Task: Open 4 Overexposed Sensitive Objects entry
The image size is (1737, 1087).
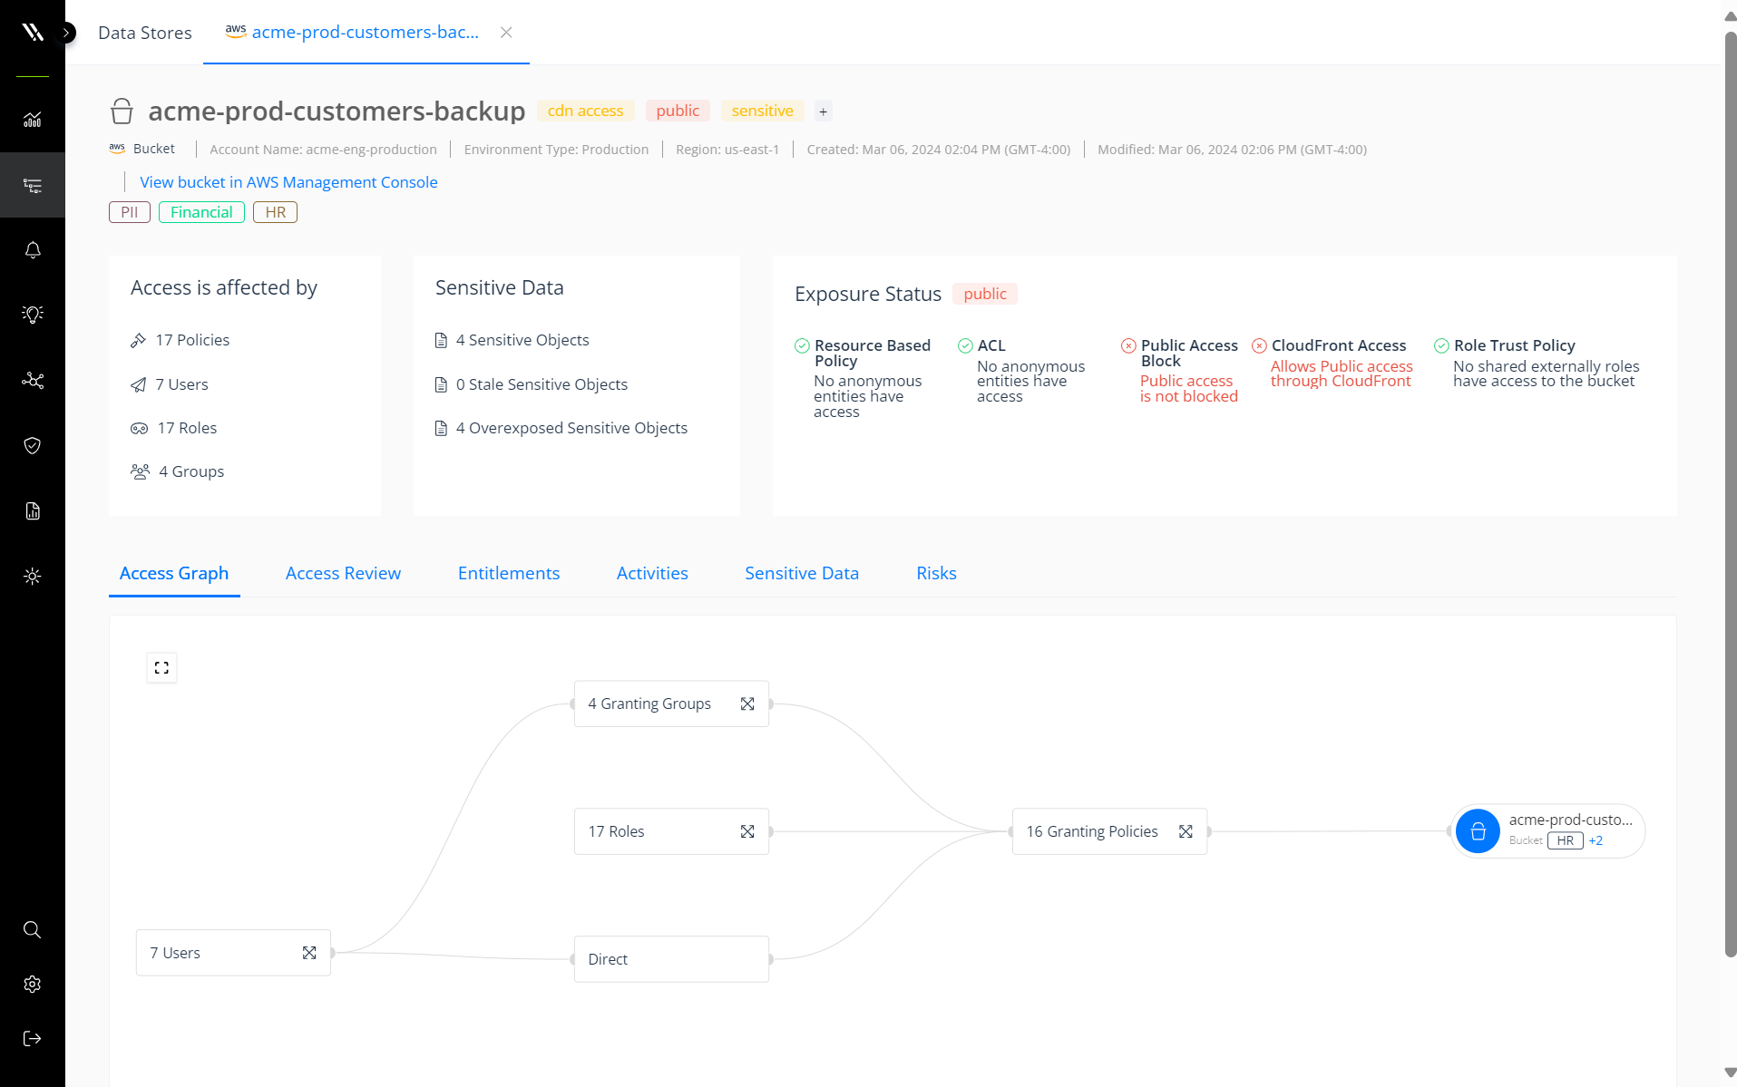Action: [x=561, y=428]
